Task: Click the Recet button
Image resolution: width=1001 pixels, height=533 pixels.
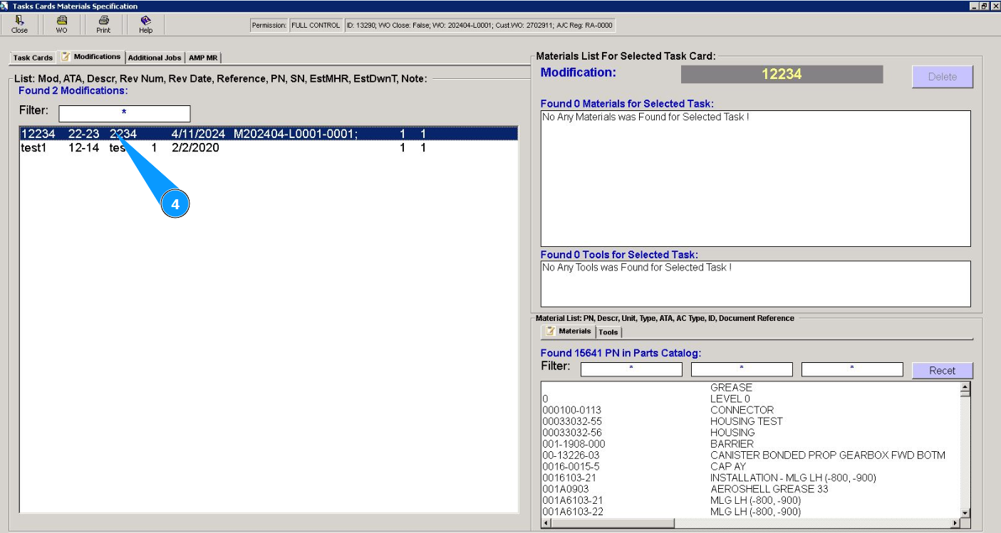Action: (943, 371)
